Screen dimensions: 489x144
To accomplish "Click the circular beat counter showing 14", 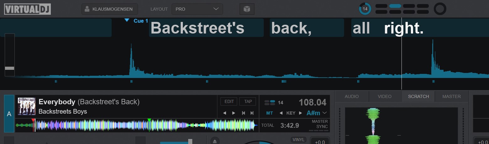I will pos(365,9).
